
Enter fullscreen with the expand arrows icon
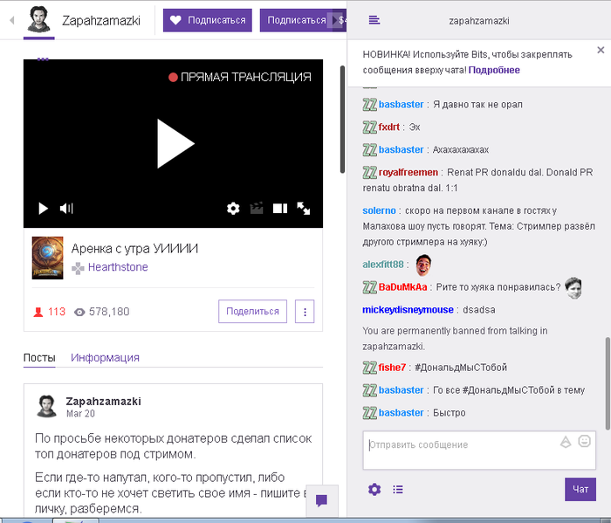(x=303, y=209)
